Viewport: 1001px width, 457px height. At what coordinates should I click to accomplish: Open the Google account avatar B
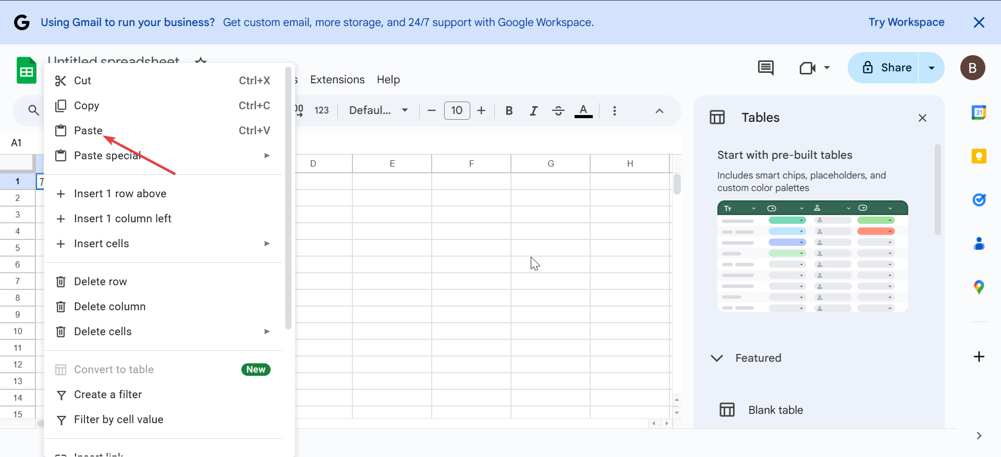pyautogui.click(x=972, y=68)
